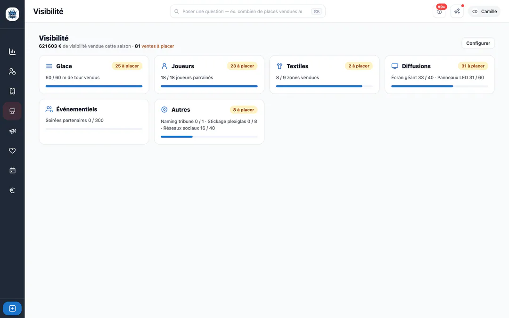This screenshot has width=509, height=318.
Task: Click 'Soirées partenaires 0 / 300' text
Action: tap(74, 121)
